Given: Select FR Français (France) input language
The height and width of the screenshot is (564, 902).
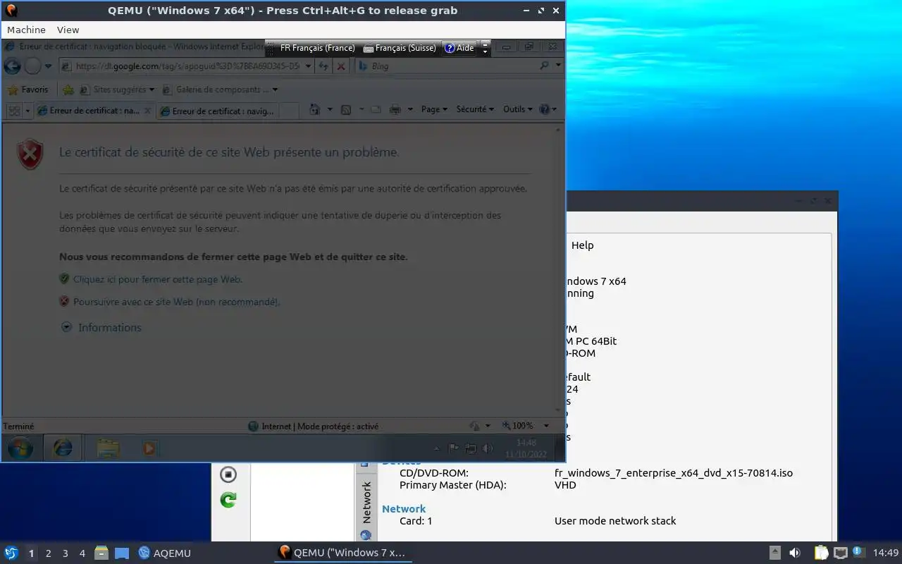Looking at the screenshot, I should (x=317, y=48).
